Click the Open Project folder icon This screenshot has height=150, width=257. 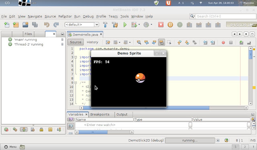[x=25, y=25]
